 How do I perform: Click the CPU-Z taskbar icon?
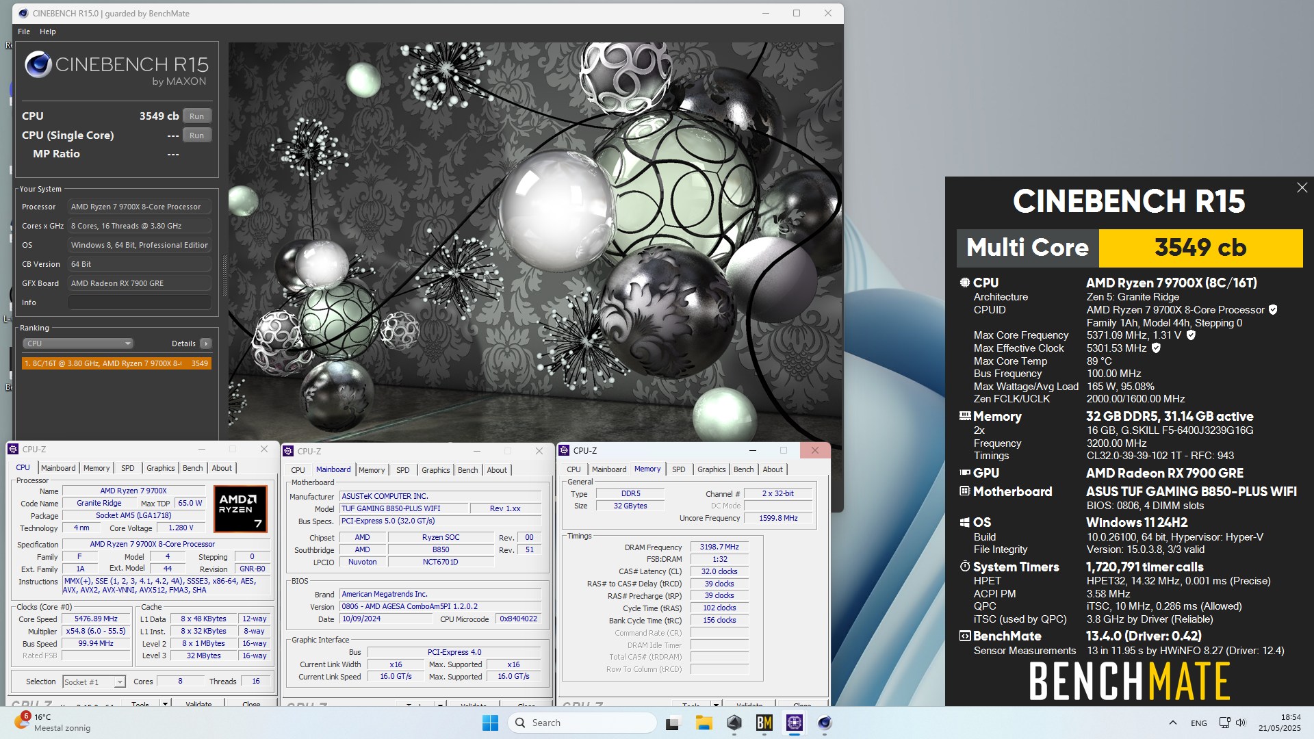point(794,723)
